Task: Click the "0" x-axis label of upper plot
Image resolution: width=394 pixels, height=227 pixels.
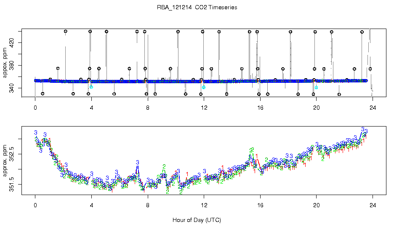Action: coord(35,108)
